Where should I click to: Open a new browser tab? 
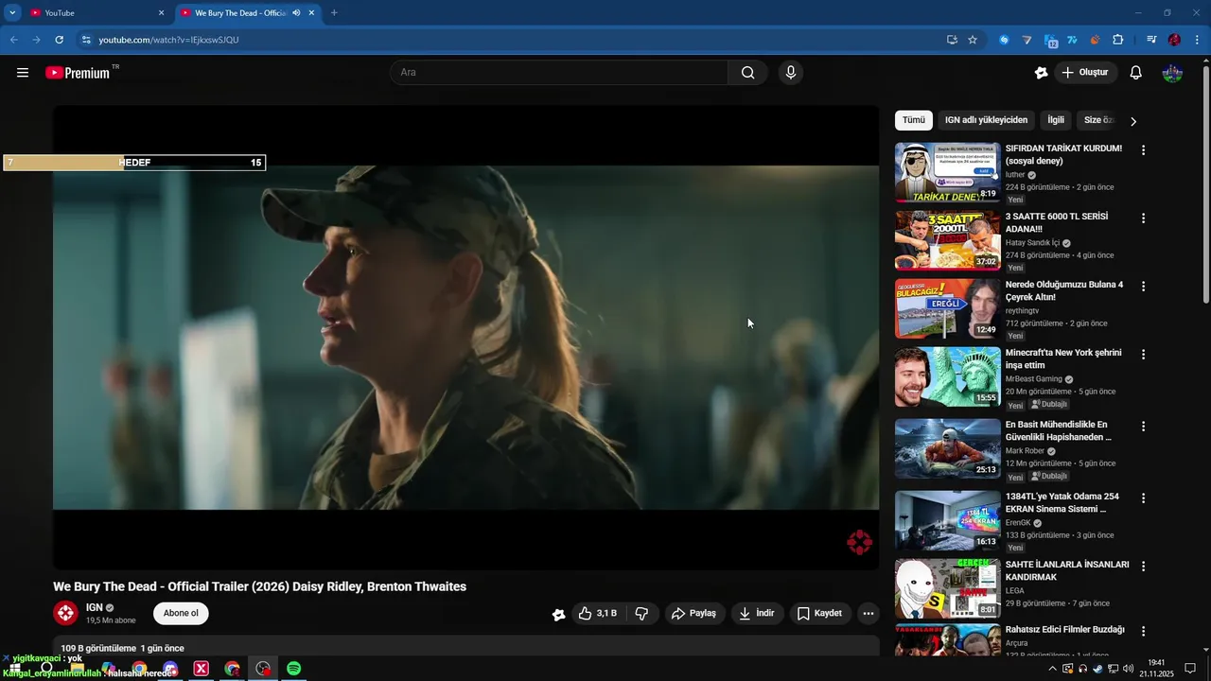click(334, 13)
